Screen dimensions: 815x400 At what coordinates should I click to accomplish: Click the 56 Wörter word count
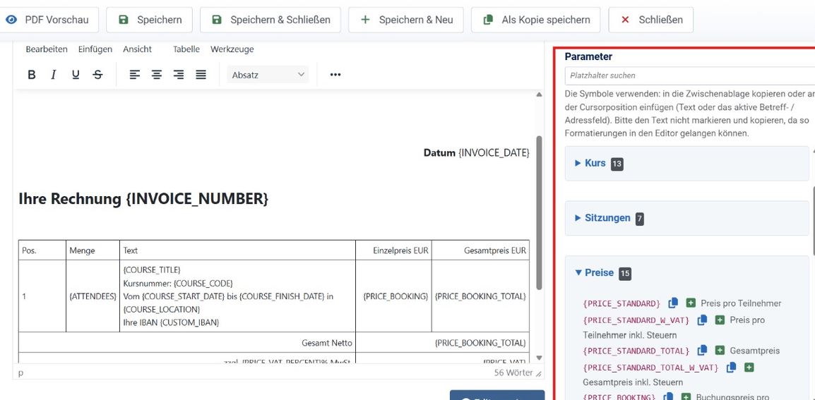pyautogui.click(x=513, y=373)
